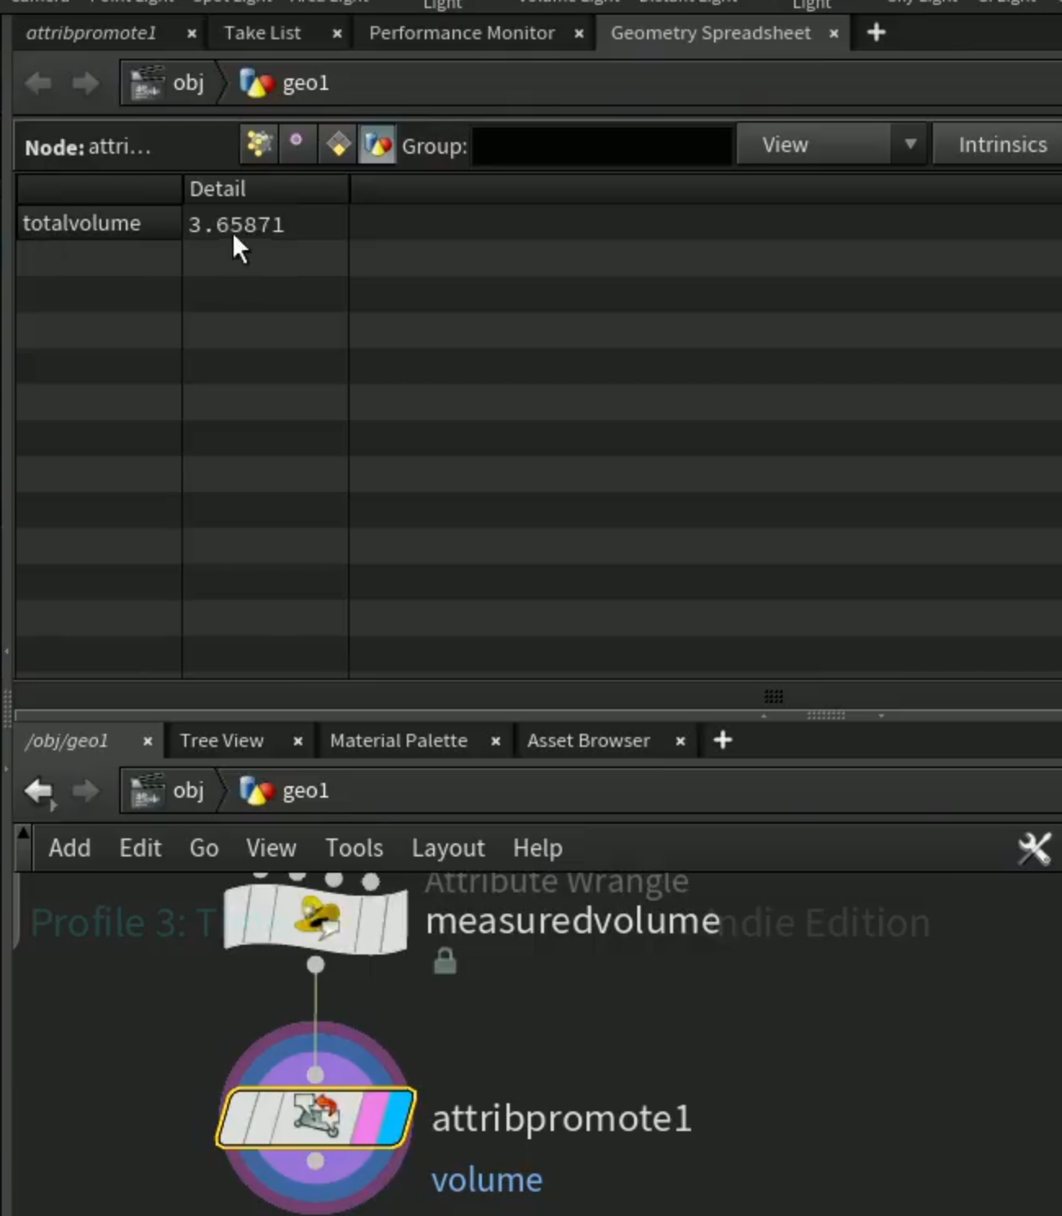Go back in upper pane path history
1062x1216 pixels.
pyautogui.click(x=38, y=83)
